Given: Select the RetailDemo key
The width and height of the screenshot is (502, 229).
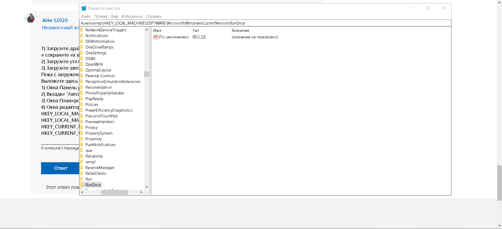Looking at the screenshot, I should (x=96, y=173).
